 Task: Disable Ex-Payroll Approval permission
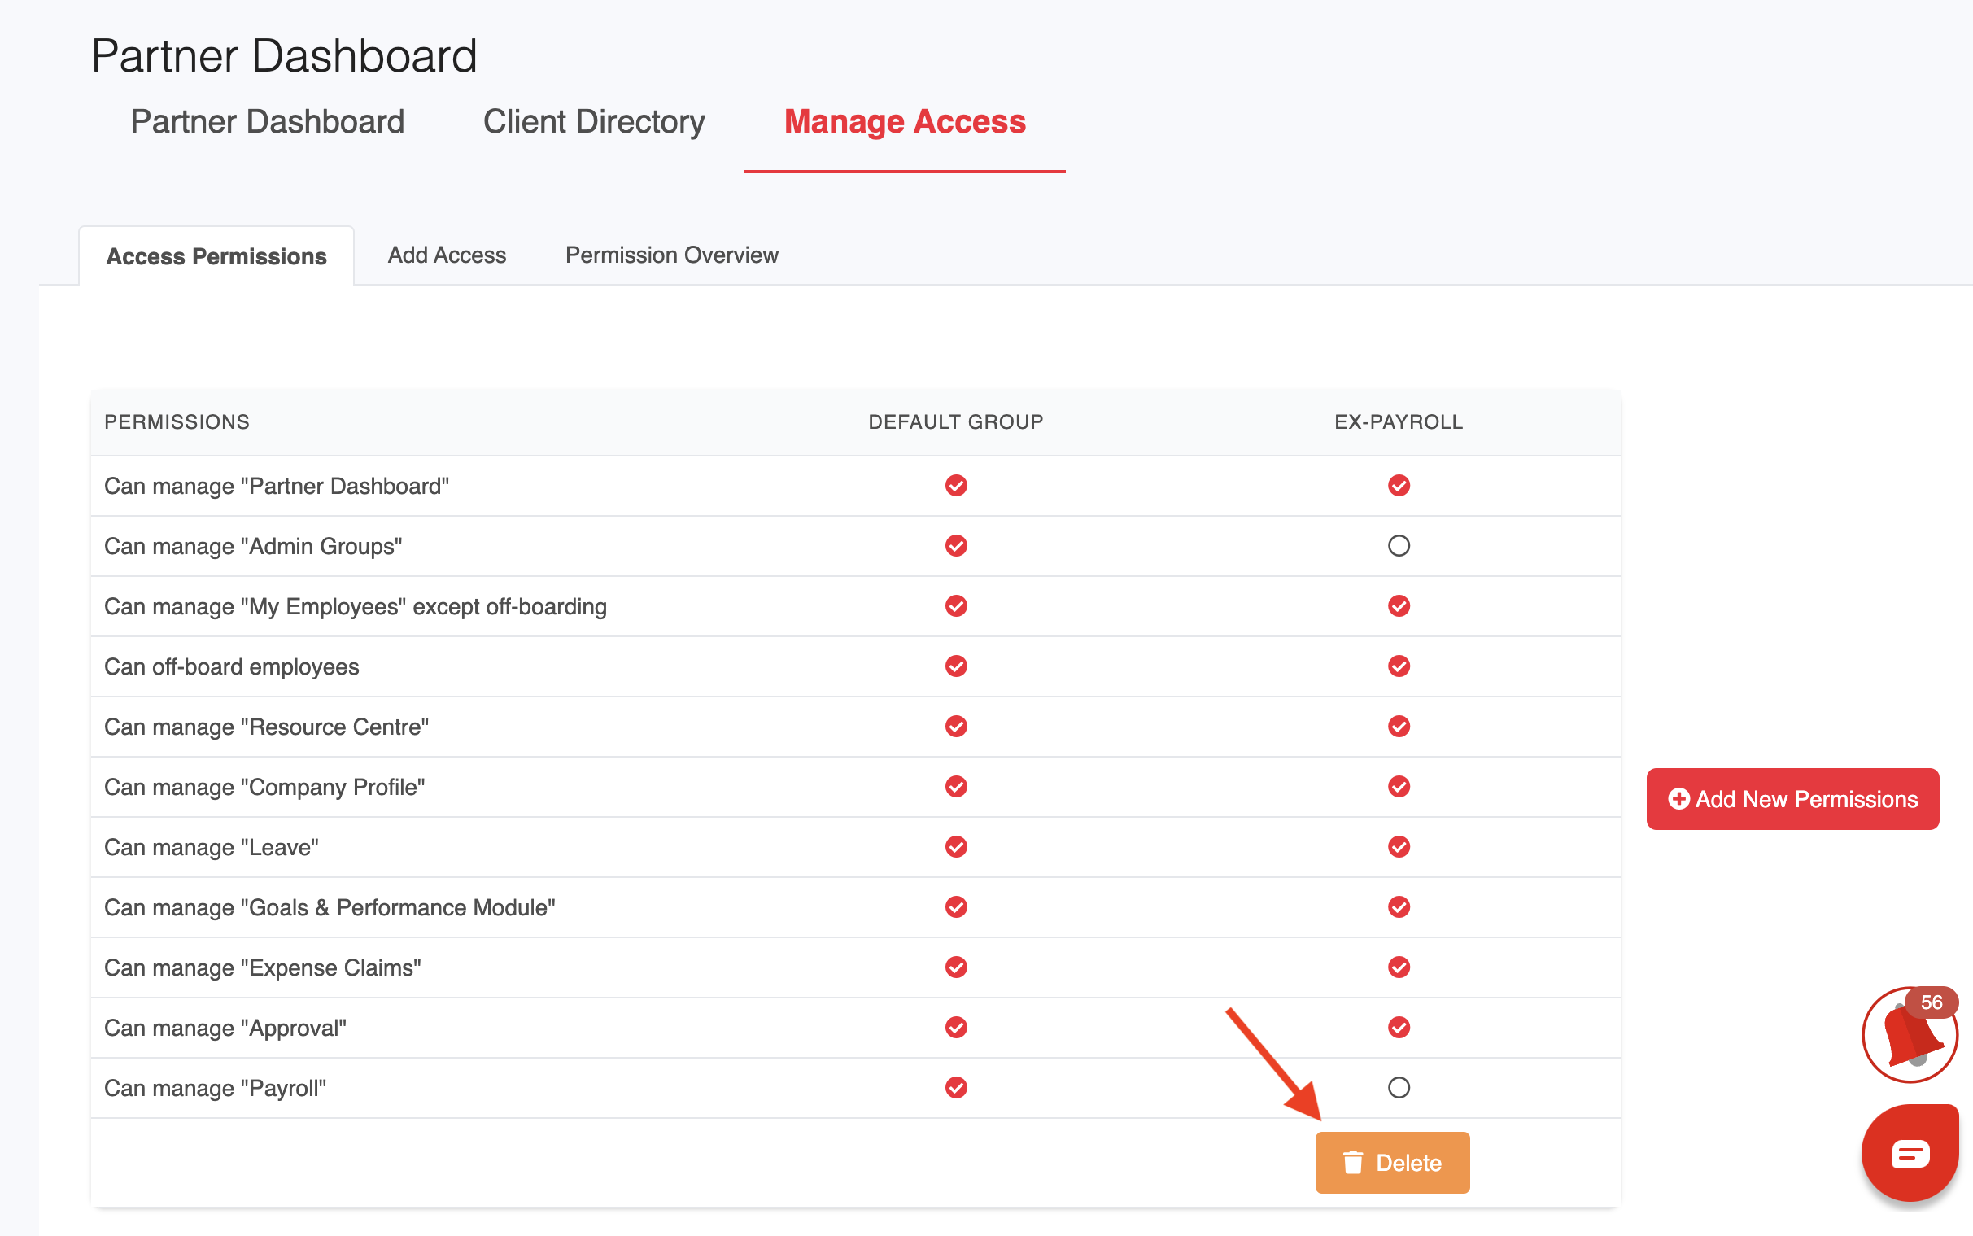click(1399, 1028)
